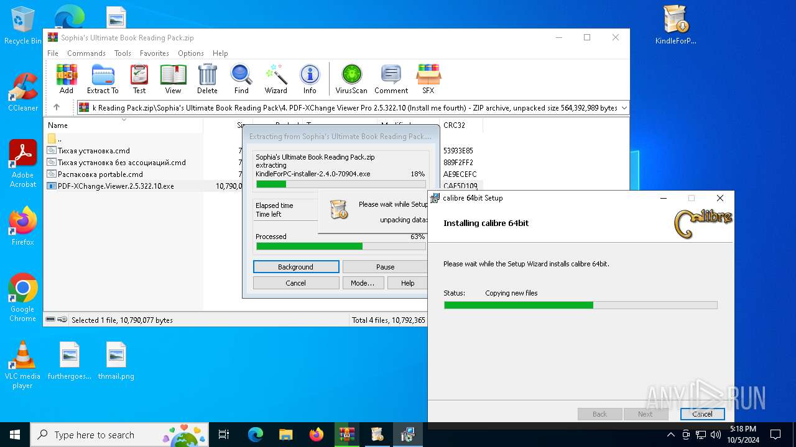Open the Tools menu

(x=123, y=53)
